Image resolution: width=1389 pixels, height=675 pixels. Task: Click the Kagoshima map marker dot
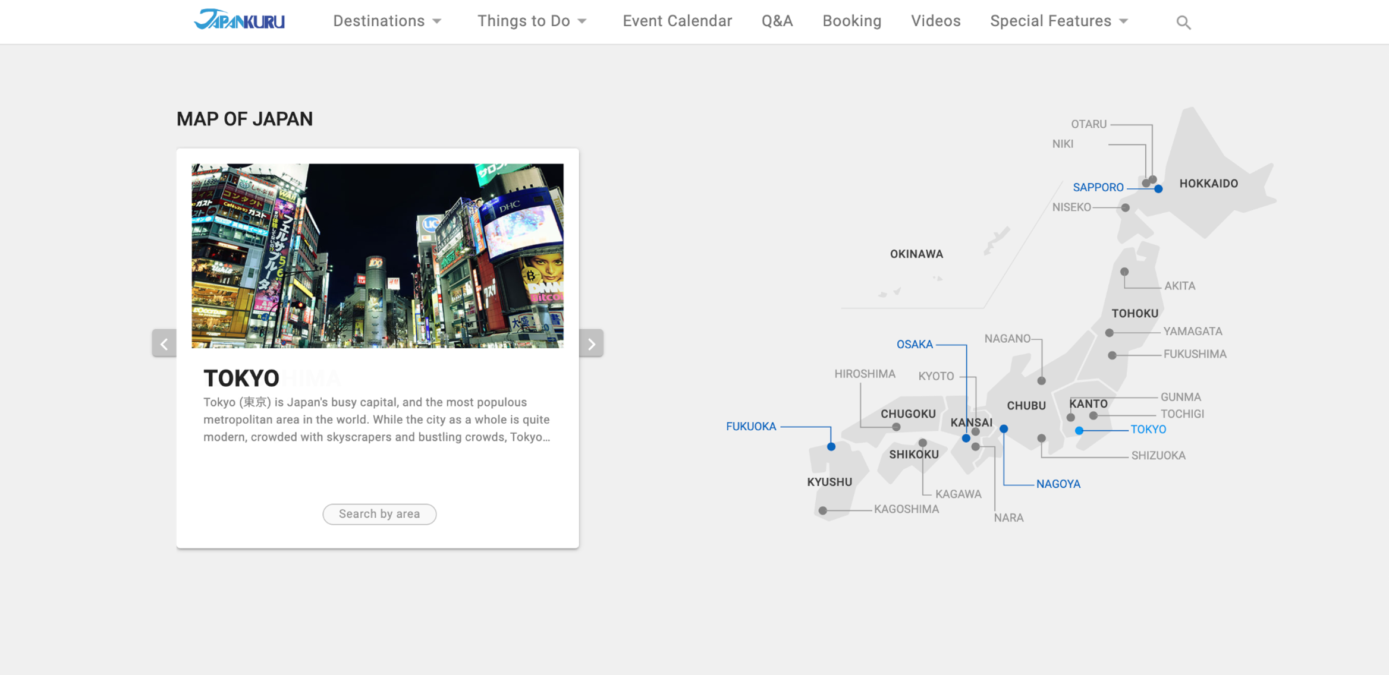click(823, 510)
